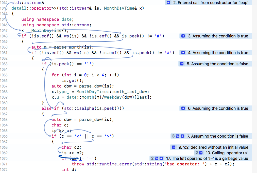
Task: Click count badge 2 on step 10
Action: coord(197,153)
